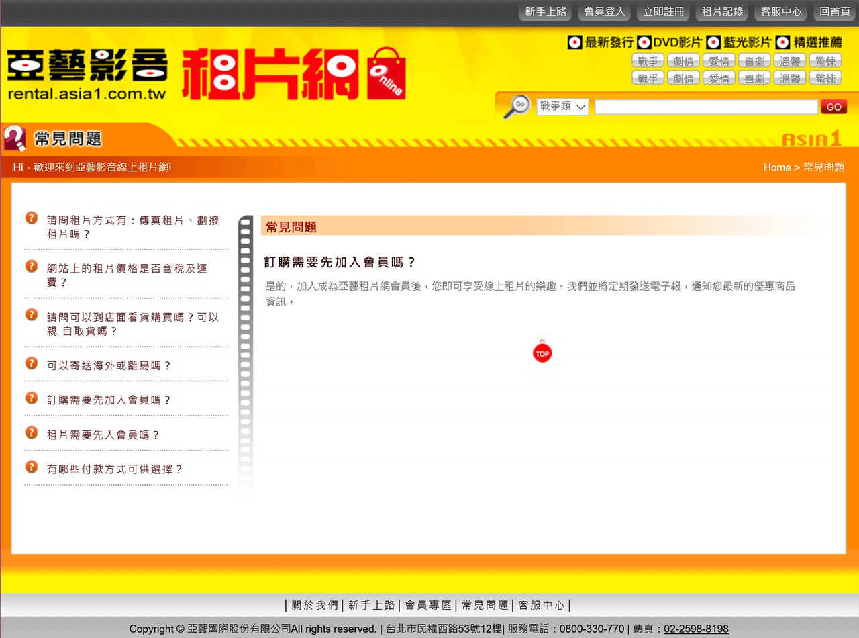Click the 常見問題 header question mark icon
The height and width of the screenshot is (638, 859).
point(15,138)
